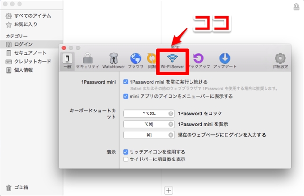Image resolution: width=304 pixels, height=196 pixels.
Task: Clear the fill login shortcut
Action: [171, 135]
